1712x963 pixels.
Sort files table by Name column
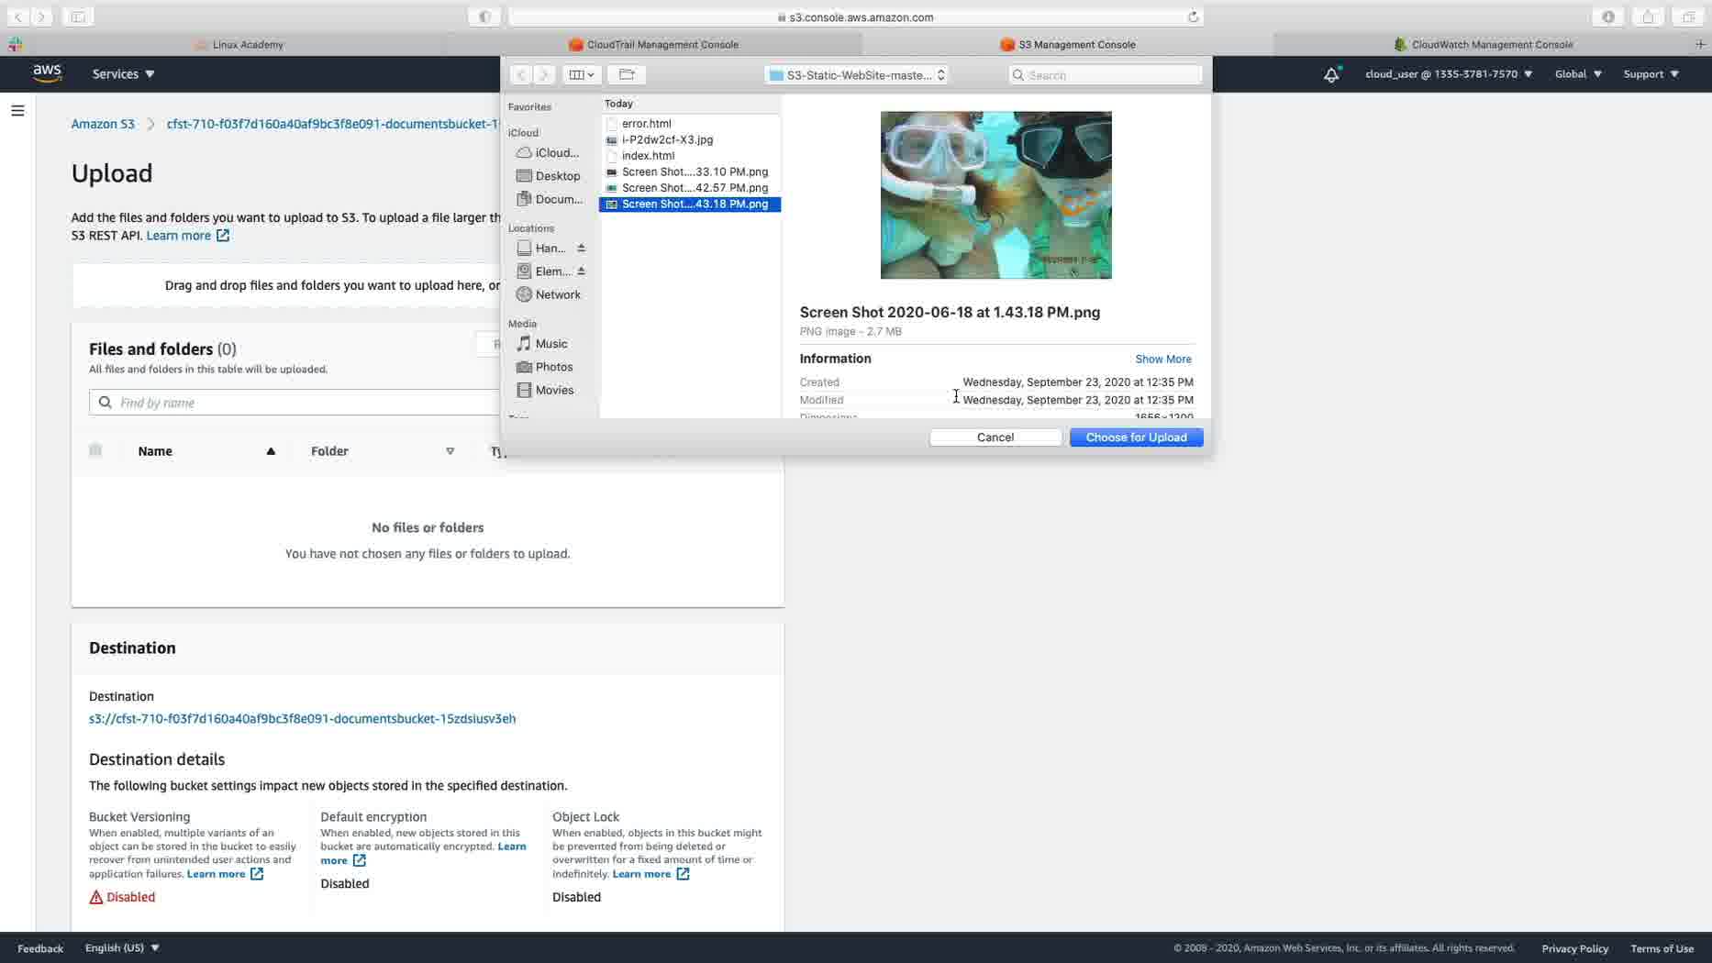tap(206, 451)
